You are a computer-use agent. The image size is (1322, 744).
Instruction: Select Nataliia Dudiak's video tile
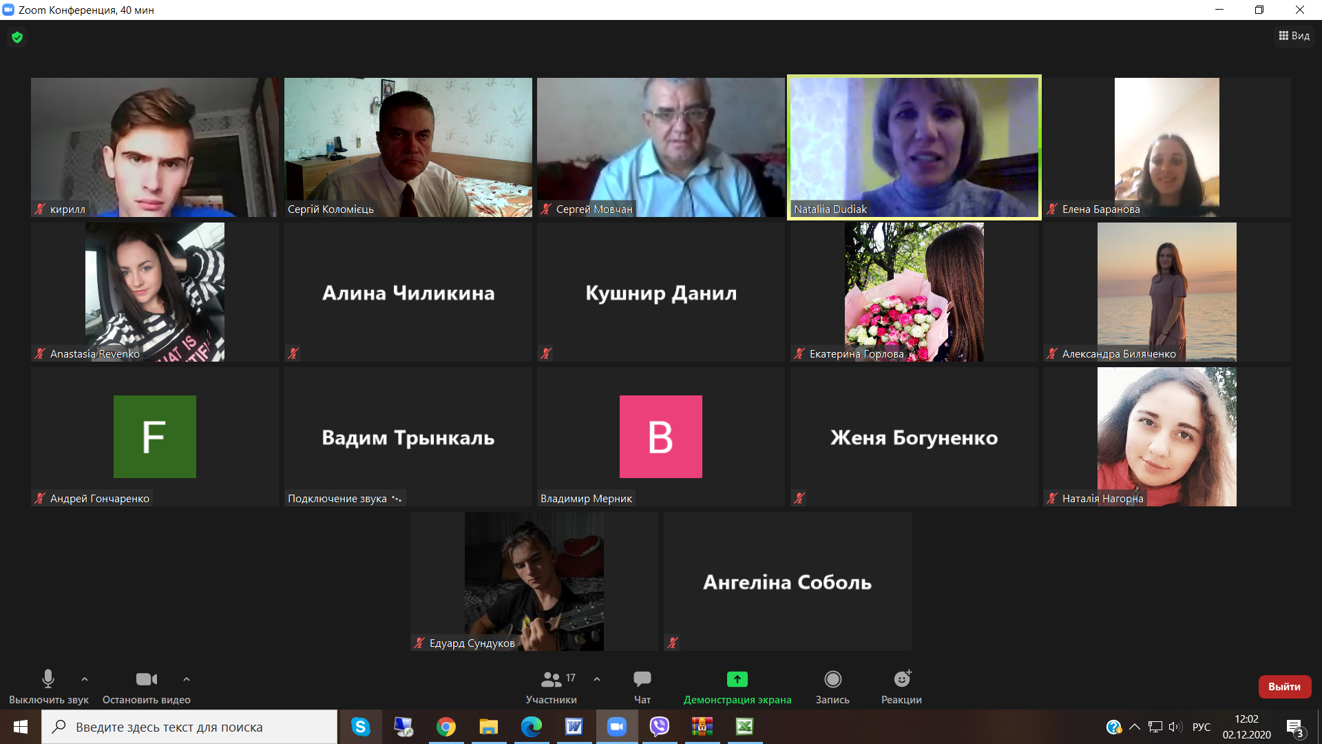(914, 147)
